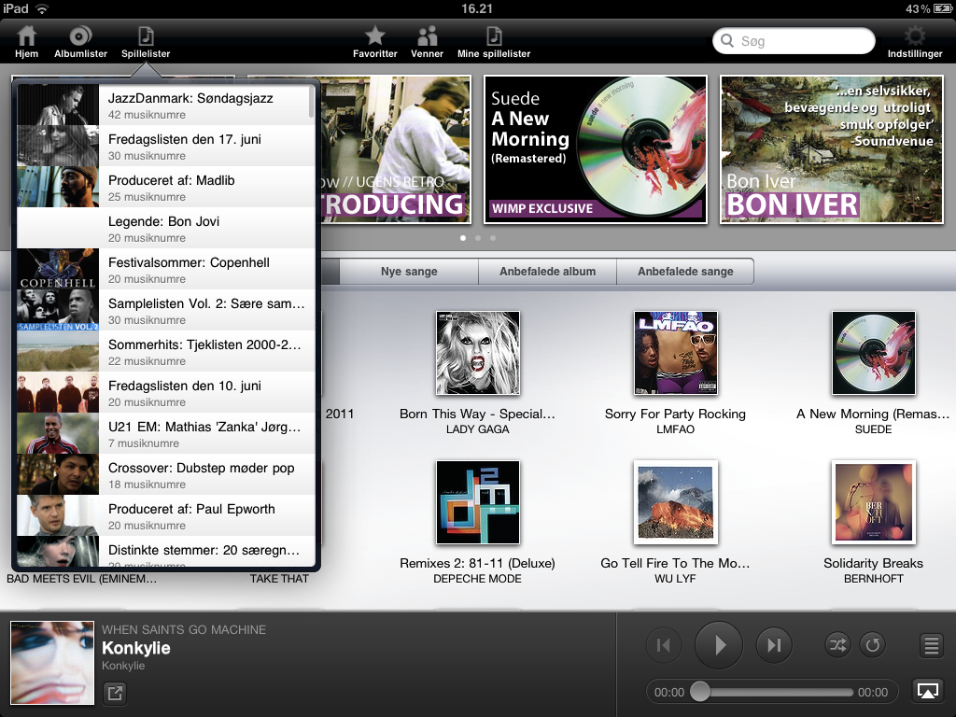Open the Suede A New Morning banner
This screenshot has height=717, width=956.
tap(595, 149)
